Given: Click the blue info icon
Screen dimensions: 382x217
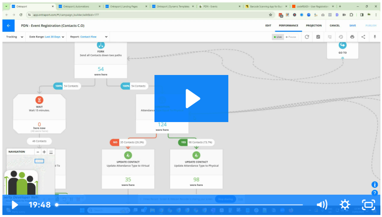Looking at the screenshot, I should [x=374, y=184].
